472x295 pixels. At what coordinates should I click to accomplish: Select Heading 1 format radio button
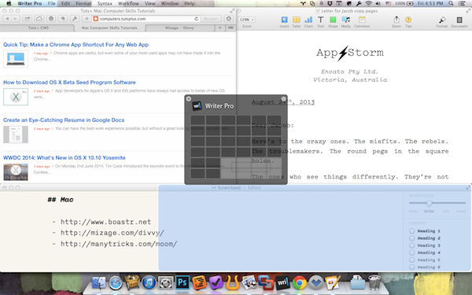[411, 231]
